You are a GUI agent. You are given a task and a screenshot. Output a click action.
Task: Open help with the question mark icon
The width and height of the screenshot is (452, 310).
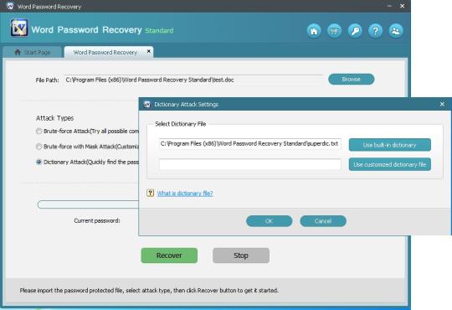click(x=375, y=31)
